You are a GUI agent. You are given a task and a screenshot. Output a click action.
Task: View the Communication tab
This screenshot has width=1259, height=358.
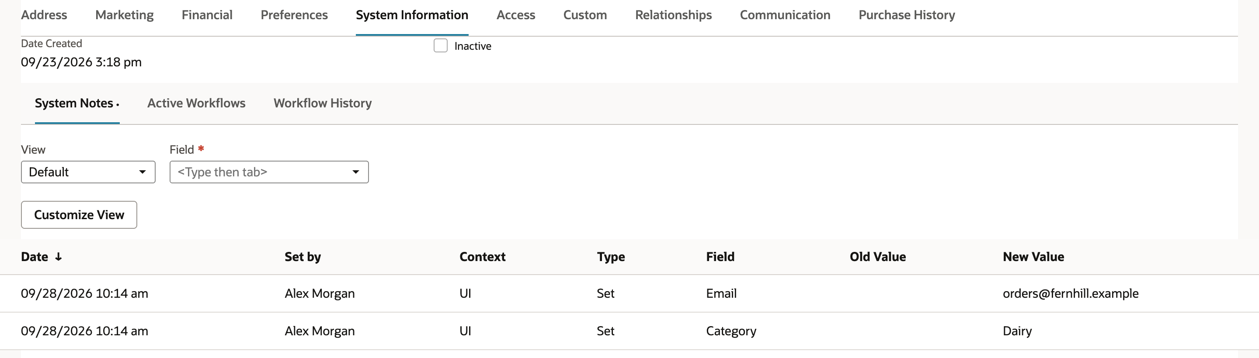(x=785, y=15)
